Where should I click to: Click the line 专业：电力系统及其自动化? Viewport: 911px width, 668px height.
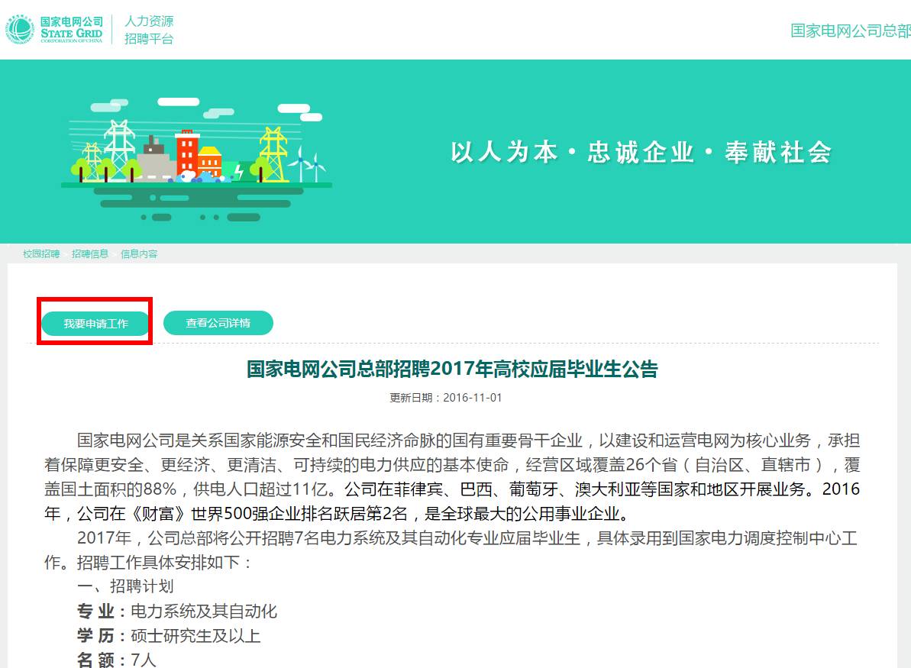click(x=177, y=611)
